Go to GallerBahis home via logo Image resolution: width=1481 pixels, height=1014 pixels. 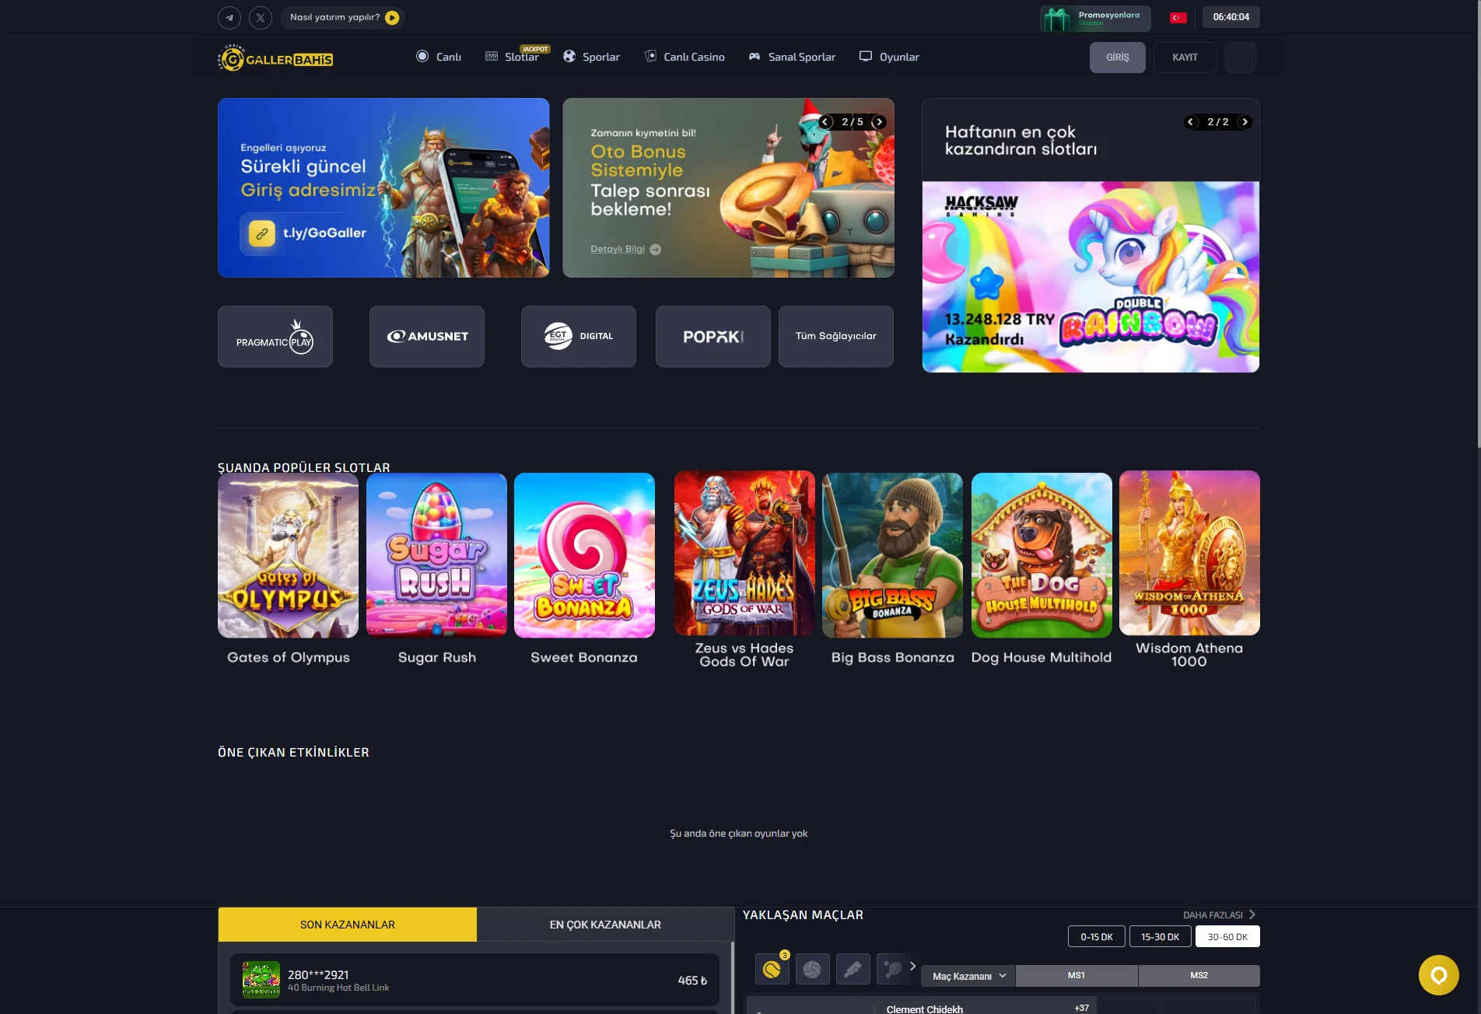coord(275,58)
